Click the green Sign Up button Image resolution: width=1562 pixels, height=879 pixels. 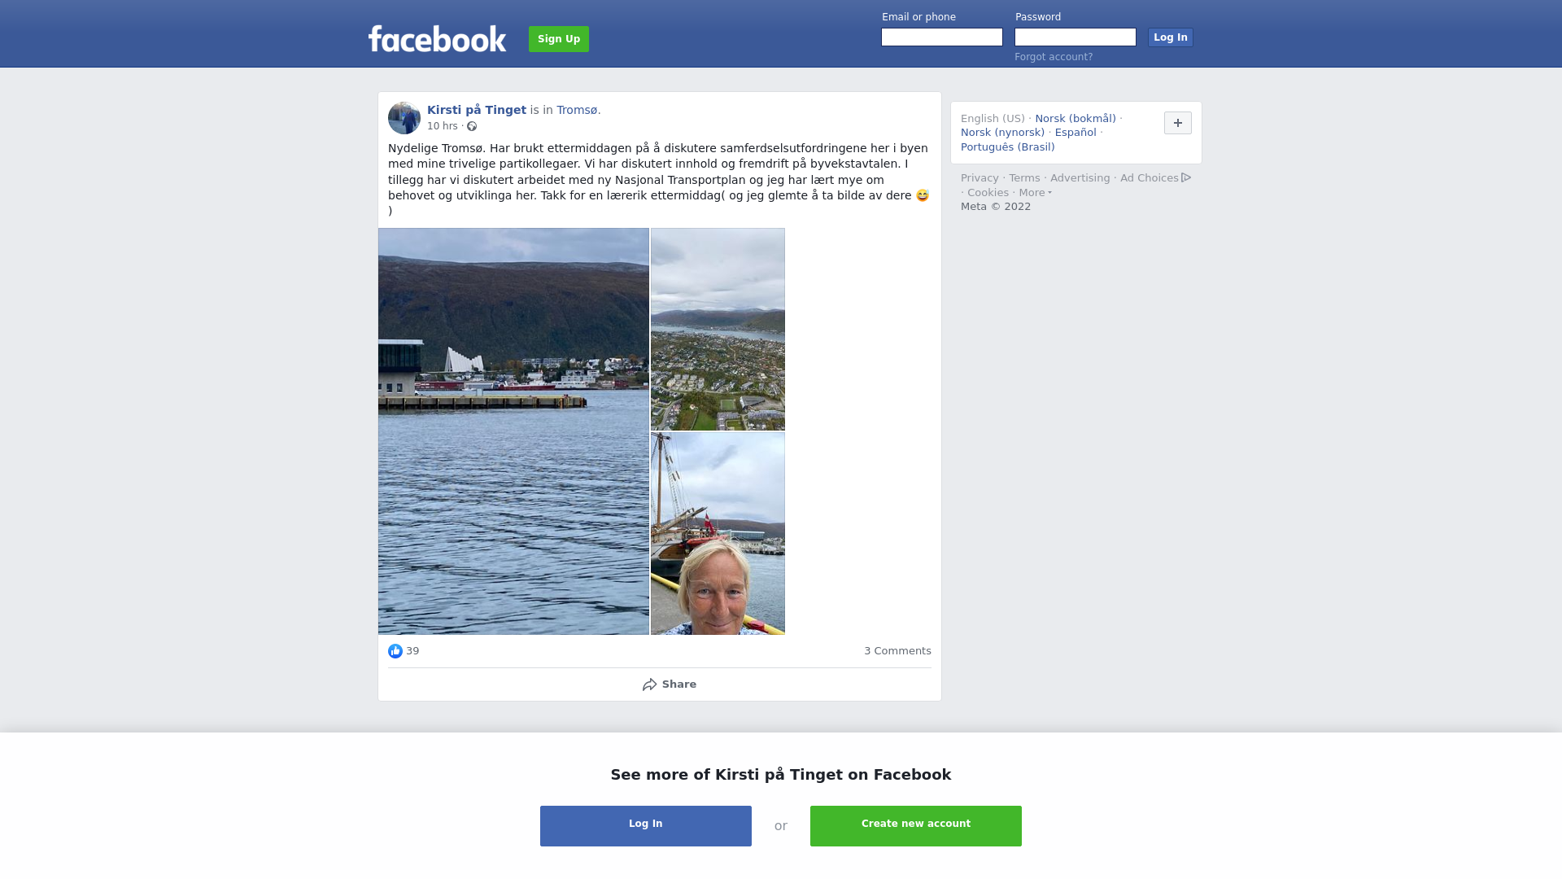point(559,39)
